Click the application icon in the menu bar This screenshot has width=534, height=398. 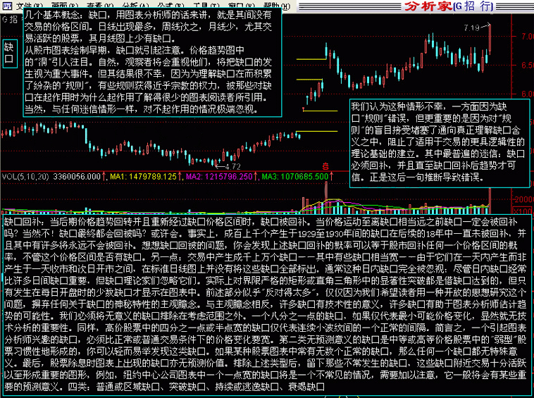[x=7, y=6]
